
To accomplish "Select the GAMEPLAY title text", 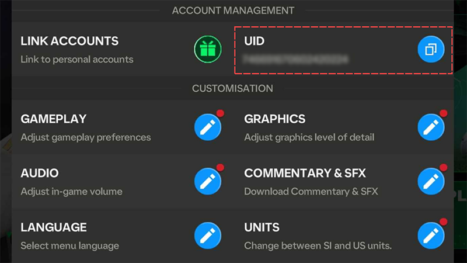I will point(53,119).
